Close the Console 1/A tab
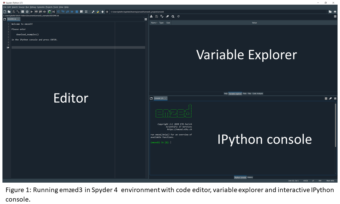 coord(166,98)
